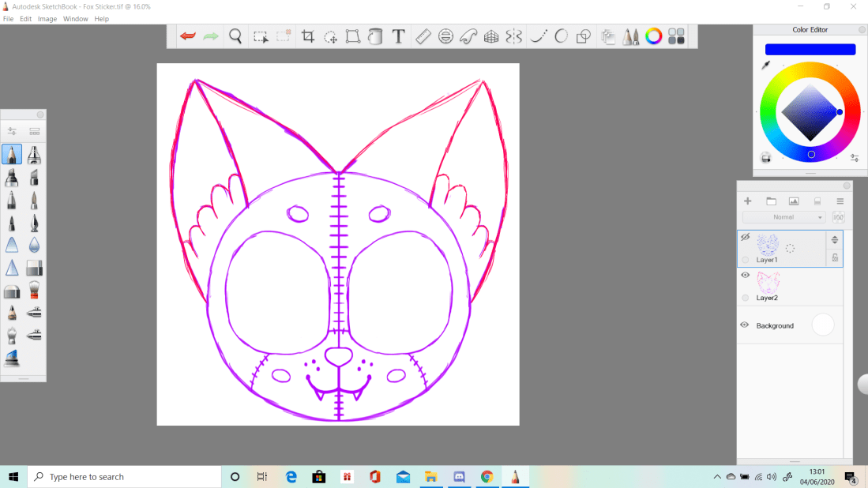Enable the Symmetry tool
The image size is (868, 488).
coord(514,36)
